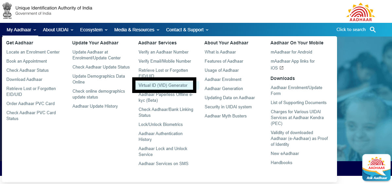Viewport: 392px width, 184px height.
Task: Open Handbooks download link
Action: [281, 162]
